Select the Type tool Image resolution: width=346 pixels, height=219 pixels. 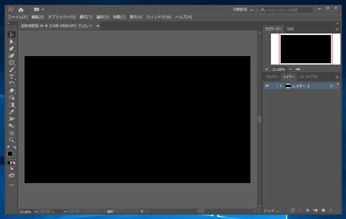point(12,77)
